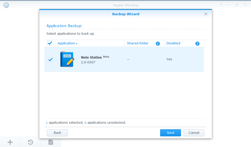Open Hyper Backup help question mark
The width and height of the screenshot is (251, 147).
(x=221, y=5)
